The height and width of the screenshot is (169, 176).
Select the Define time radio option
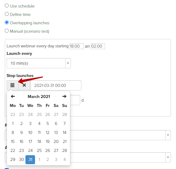click(x=7, y=14)
